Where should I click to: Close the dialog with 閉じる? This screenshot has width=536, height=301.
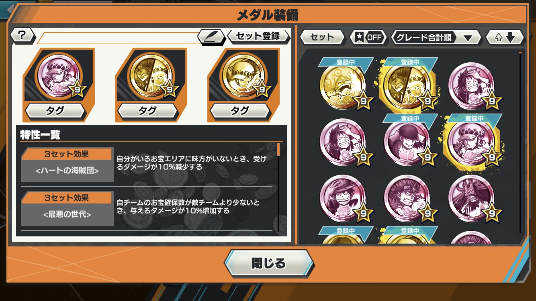click(x=268, y=263)
